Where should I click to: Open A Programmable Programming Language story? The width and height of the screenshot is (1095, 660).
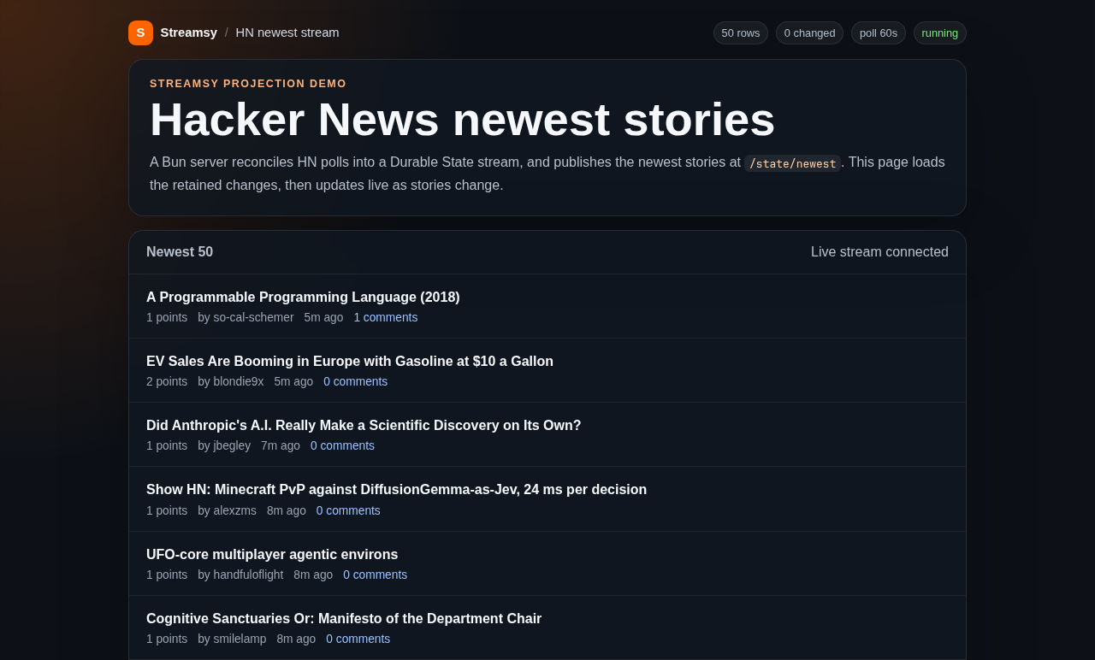click(x=303, y=298)
